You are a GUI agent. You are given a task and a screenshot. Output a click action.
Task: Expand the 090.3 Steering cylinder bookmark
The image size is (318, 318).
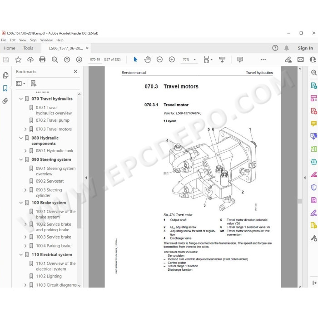[25, 190]
